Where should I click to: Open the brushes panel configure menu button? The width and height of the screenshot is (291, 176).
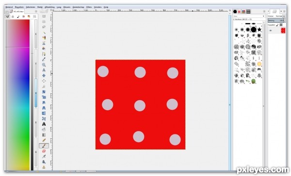[264, 12]
